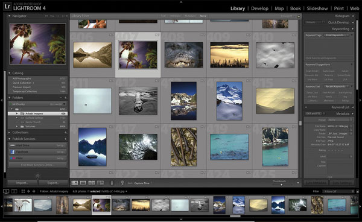
Task: Click the Import button
Action: coord(22,183)
